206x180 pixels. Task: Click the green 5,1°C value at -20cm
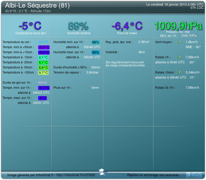click(43, 62)
